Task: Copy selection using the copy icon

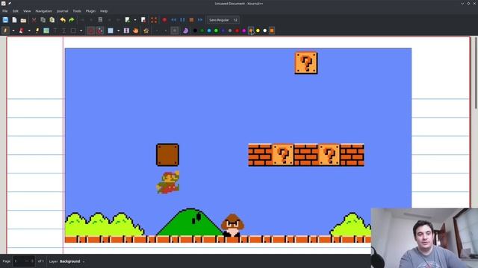Action: 43,20
